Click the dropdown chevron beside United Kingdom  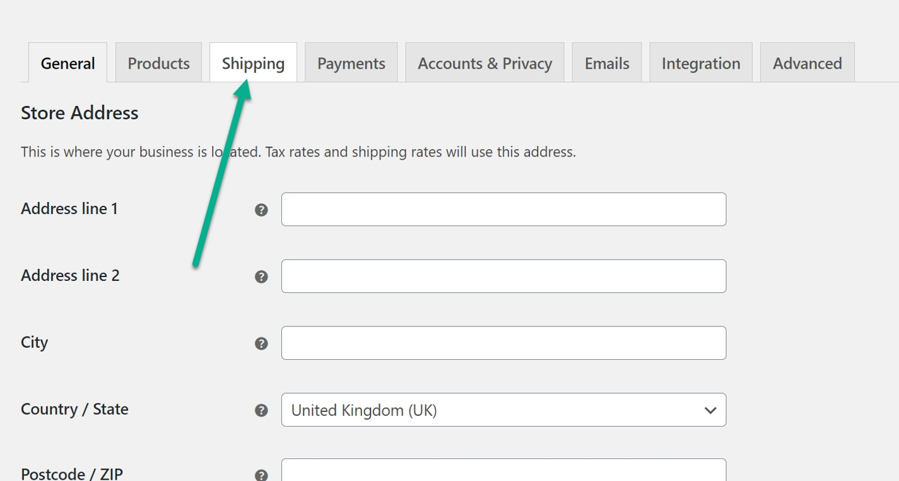[710, 410]
